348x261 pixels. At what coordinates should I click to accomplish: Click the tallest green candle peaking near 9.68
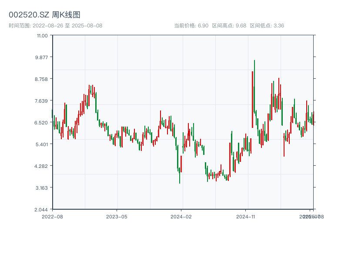[x=254, y=87]
